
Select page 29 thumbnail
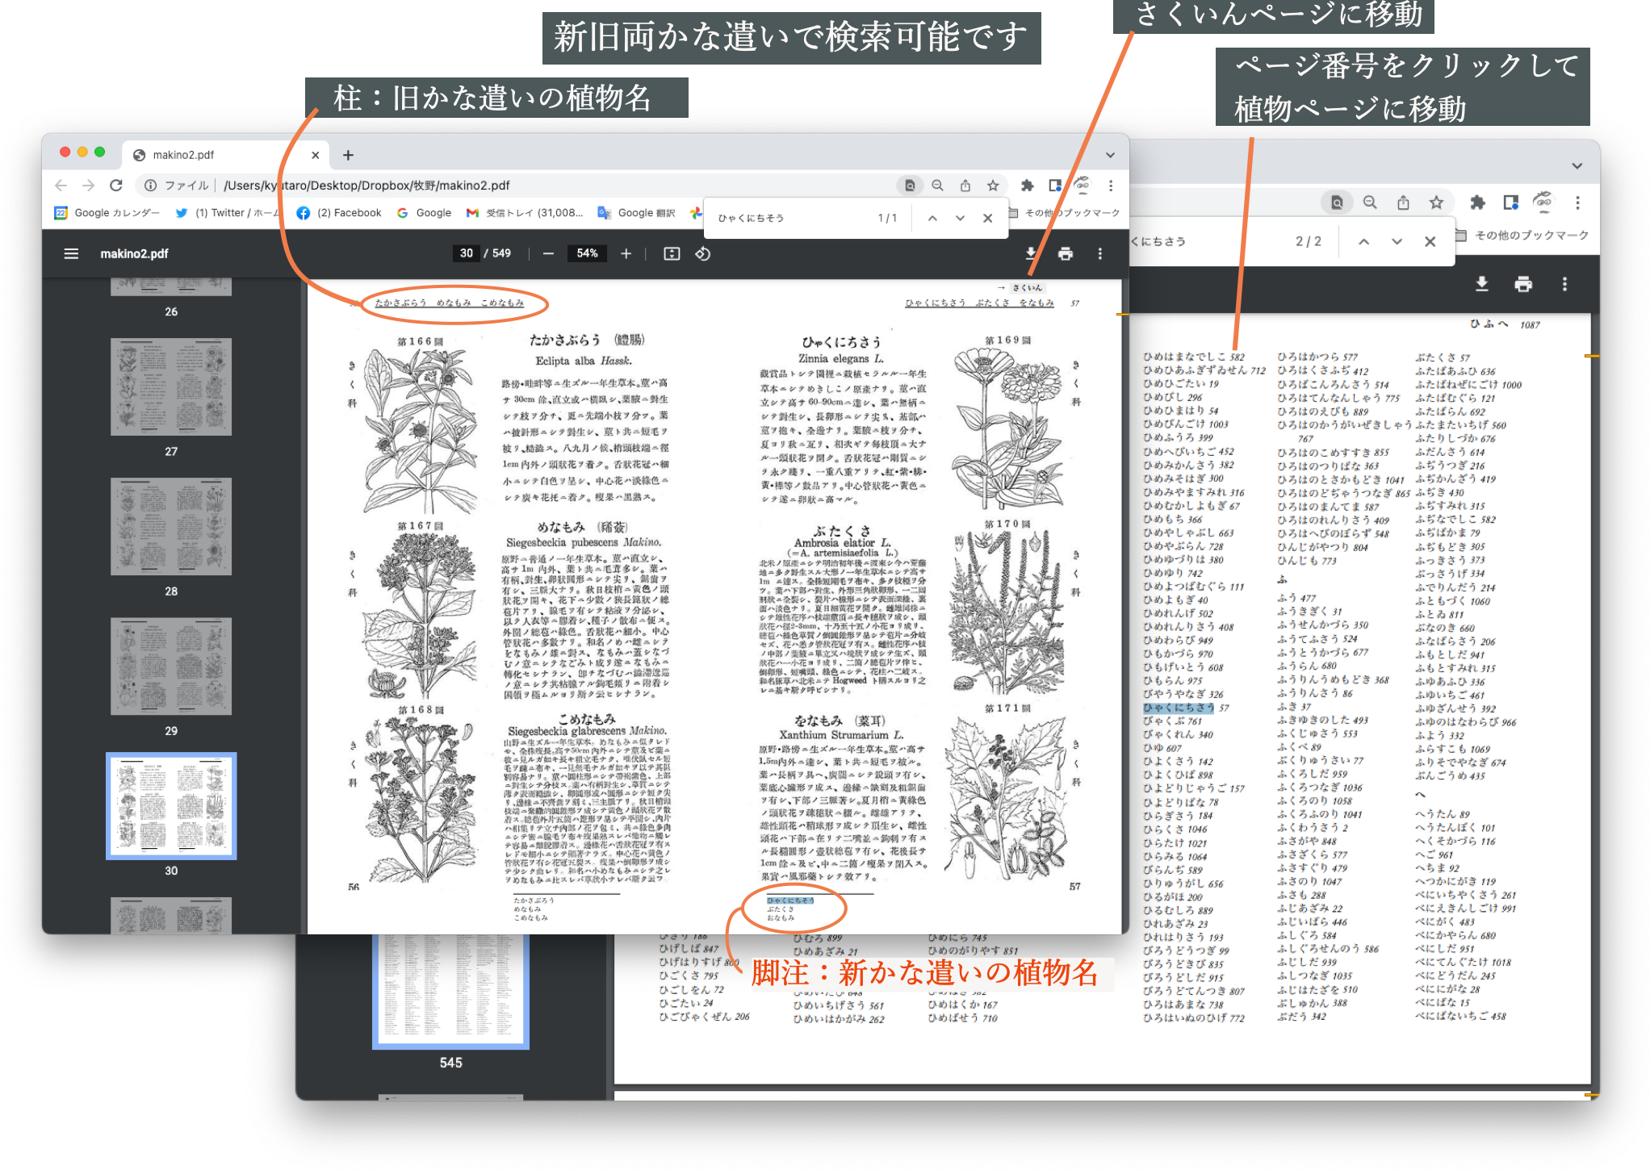(x=171, y=666)
